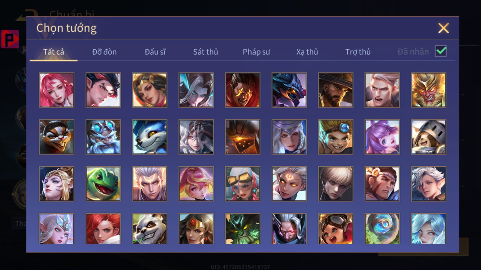Viewport: 481px width, 270px height.
Task: Choose the green chameleon hero portrait
Action: 103,184
